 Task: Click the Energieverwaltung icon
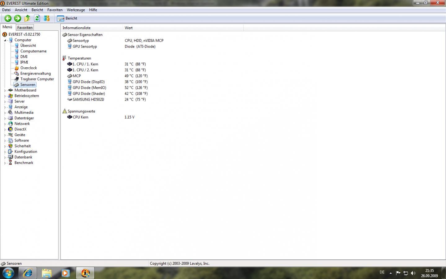(x=17, y=74)
